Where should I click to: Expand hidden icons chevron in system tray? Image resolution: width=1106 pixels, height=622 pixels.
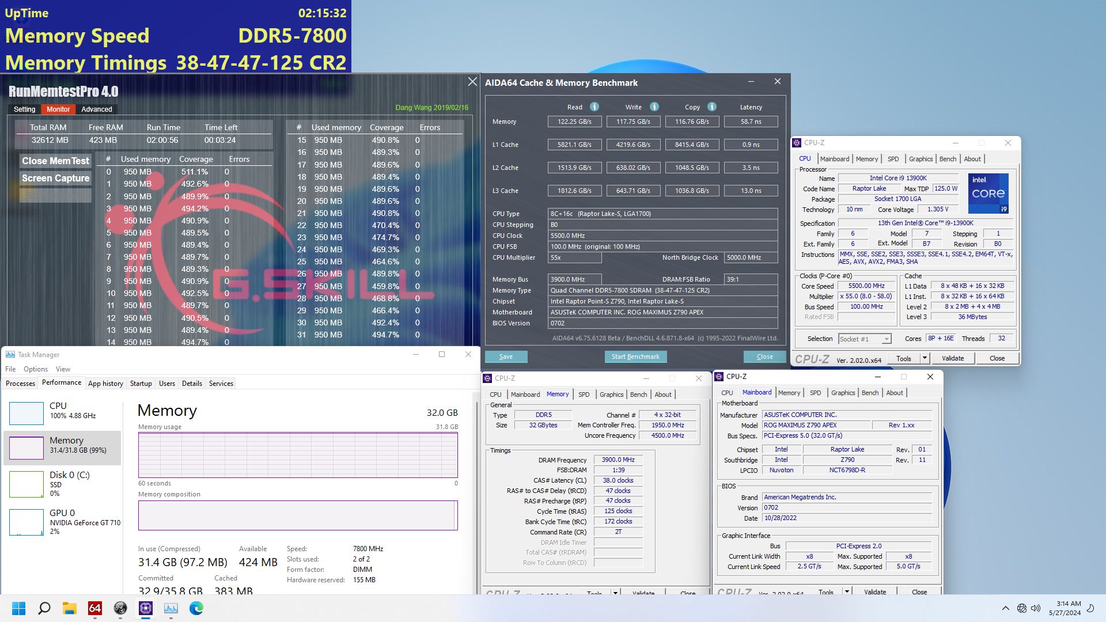[1006, 608]
